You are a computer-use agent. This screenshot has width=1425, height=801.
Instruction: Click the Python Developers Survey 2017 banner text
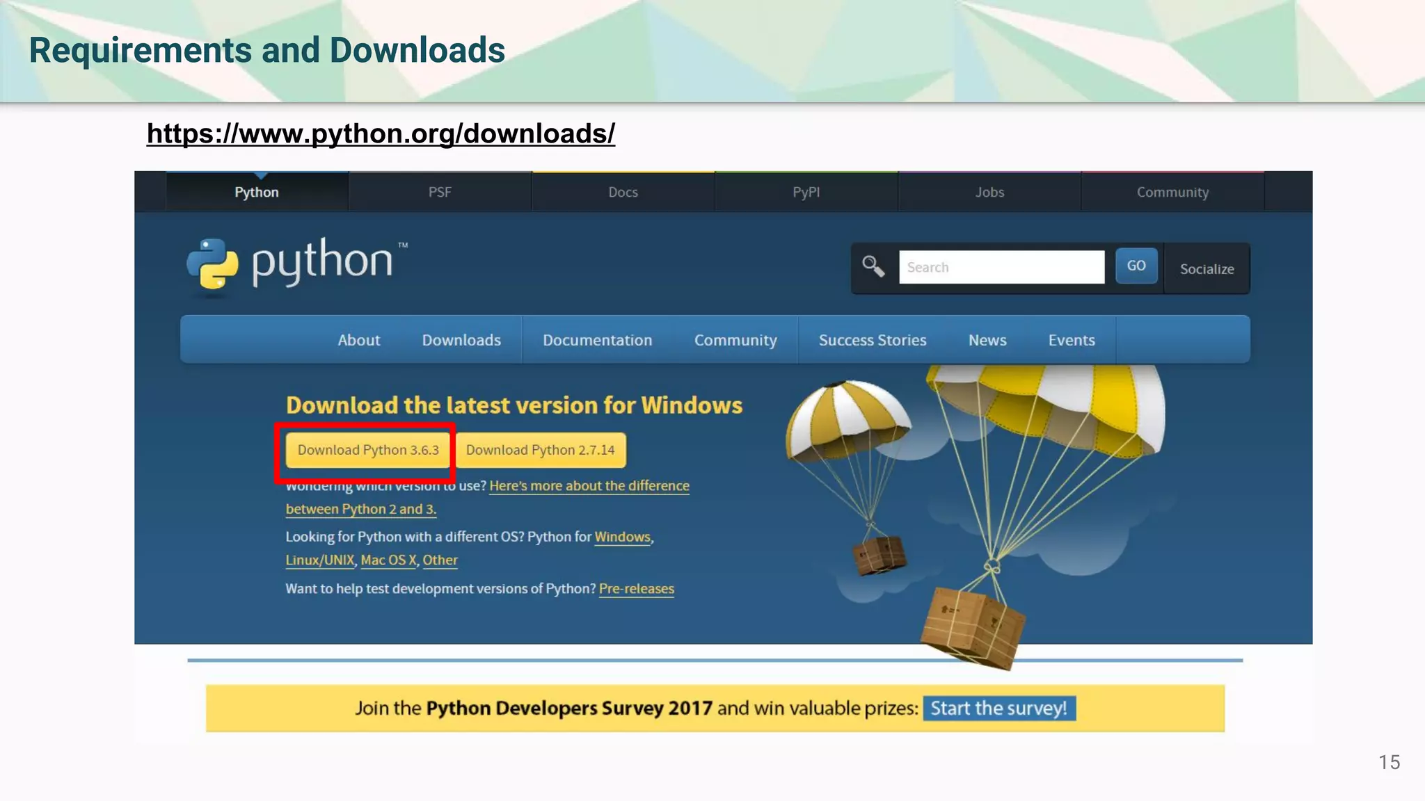point(569,708)
